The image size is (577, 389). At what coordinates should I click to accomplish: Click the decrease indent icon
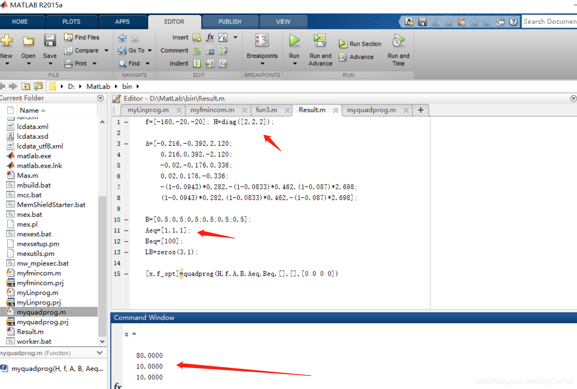pos(223,63)
